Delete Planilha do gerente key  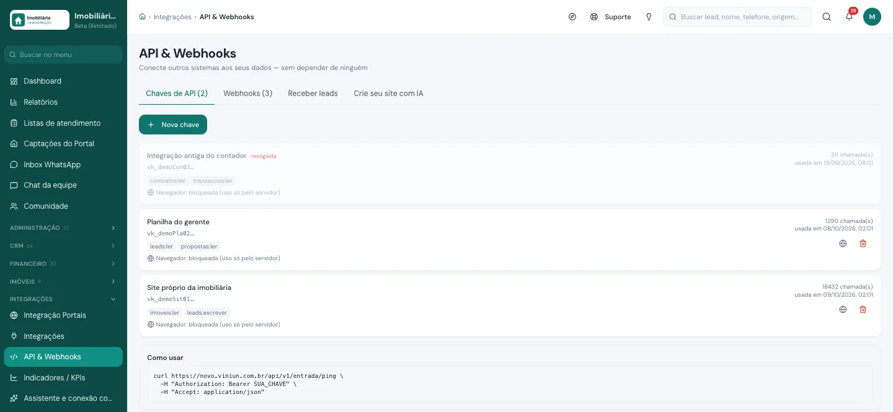pyautogui.click(x=863, y=243)
